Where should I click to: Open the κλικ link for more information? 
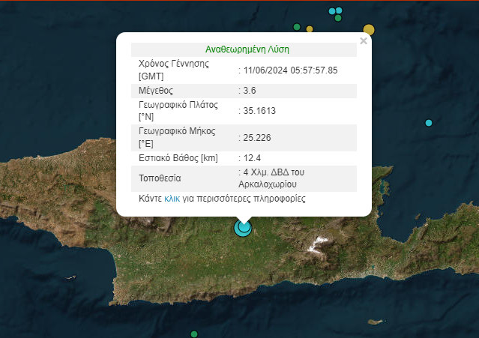pos(172,200)
